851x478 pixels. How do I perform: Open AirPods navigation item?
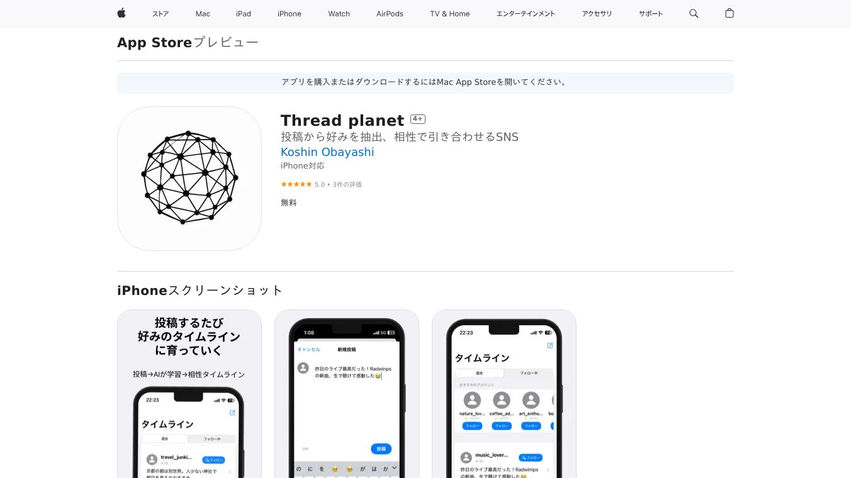click(x=390, y=14)
